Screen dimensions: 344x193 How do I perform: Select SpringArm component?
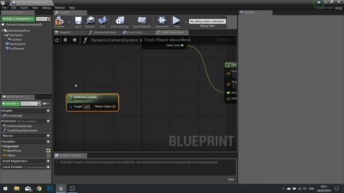[x=16, y=35]
